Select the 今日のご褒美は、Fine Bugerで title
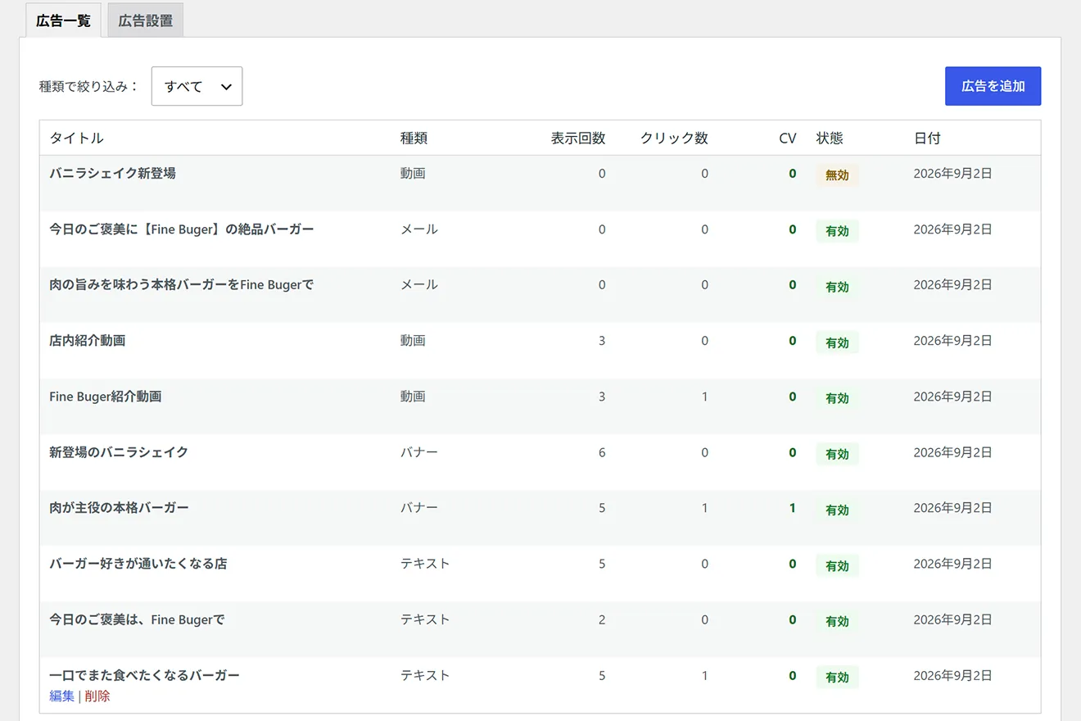Image resolution: width=1081 pixels, height=721 pixels. [137, 620]
